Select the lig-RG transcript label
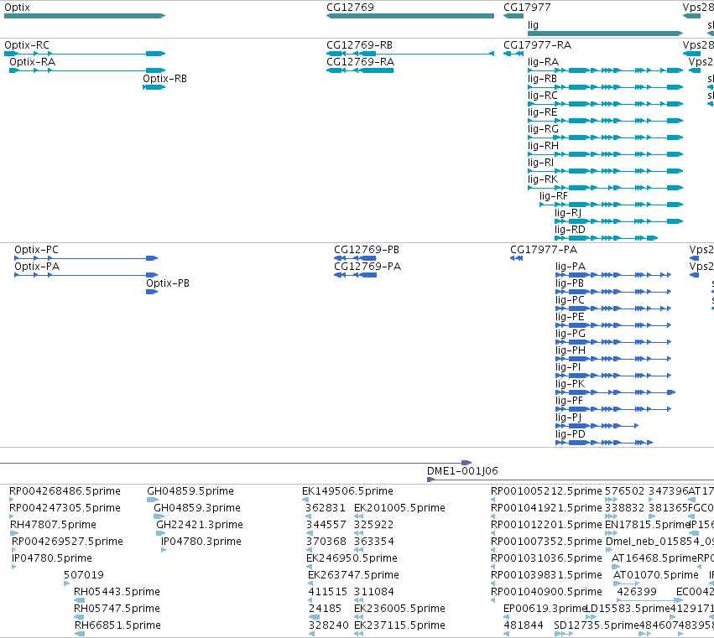Screen dimensions: 714x638 tap(543, 129)
